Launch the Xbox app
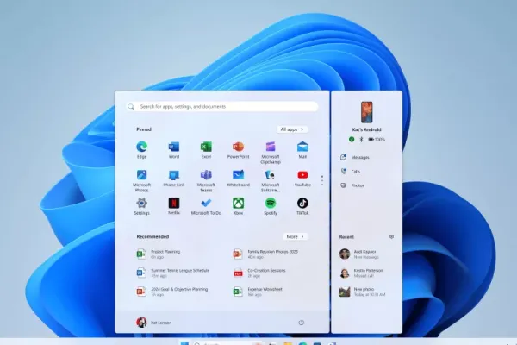The width and height of the screenshot is (517, 345). point(238,206)
